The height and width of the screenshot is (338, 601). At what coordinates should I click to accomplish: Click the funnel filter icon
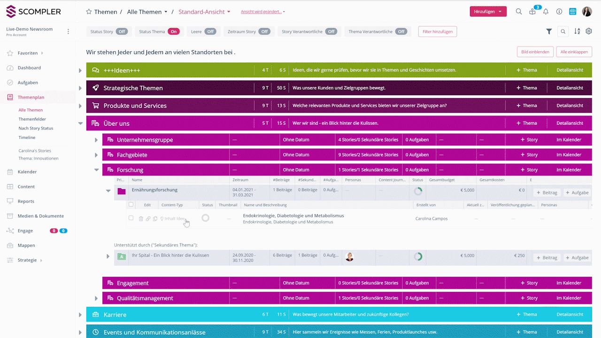tap(549, 31)
